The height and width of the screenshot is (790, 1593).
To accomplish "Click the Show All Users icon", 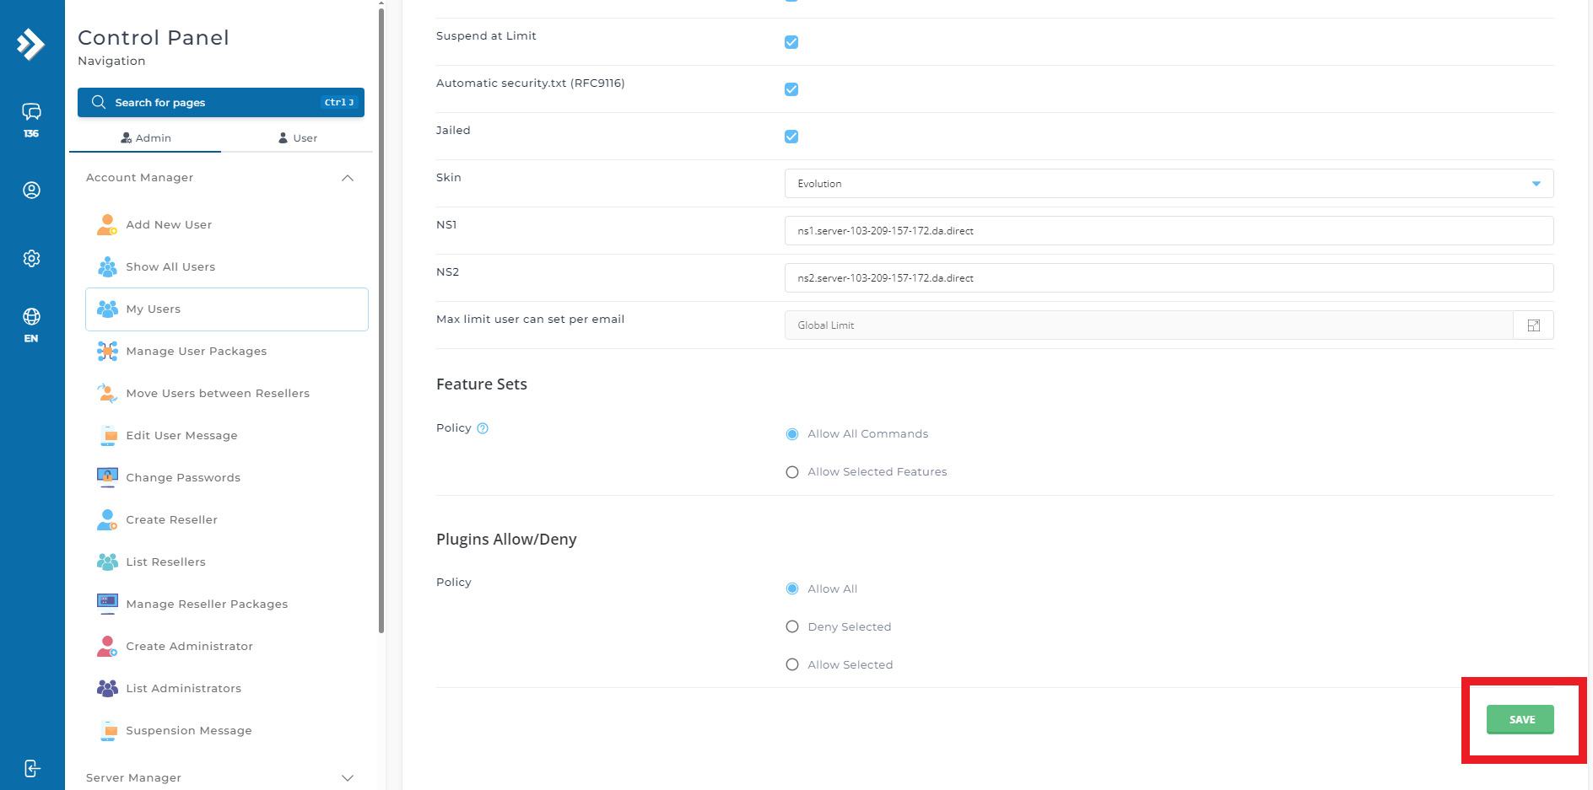I will 107,266.
